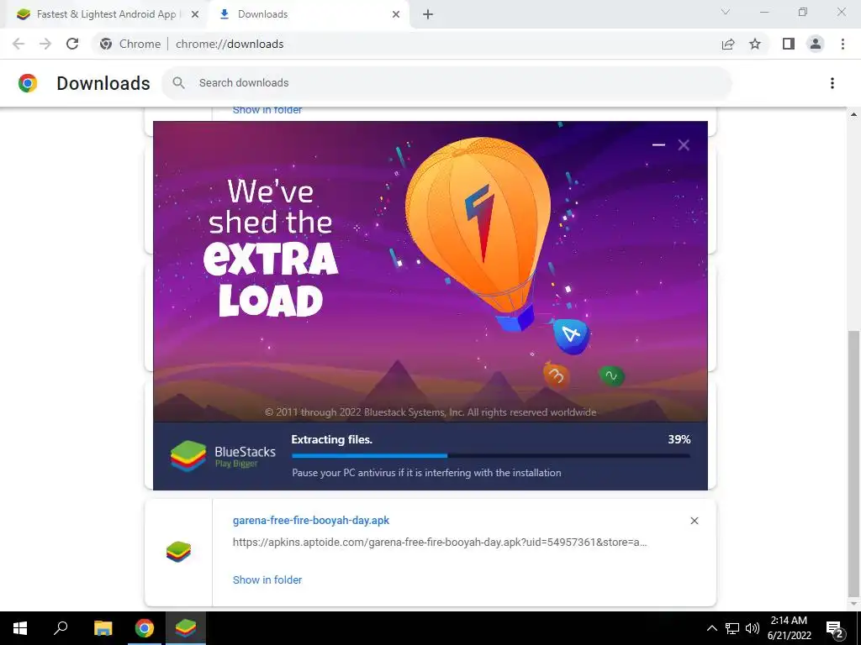Open the Chrome profile avatar
The height and width of the screenshot is (645, 861).
816,44
